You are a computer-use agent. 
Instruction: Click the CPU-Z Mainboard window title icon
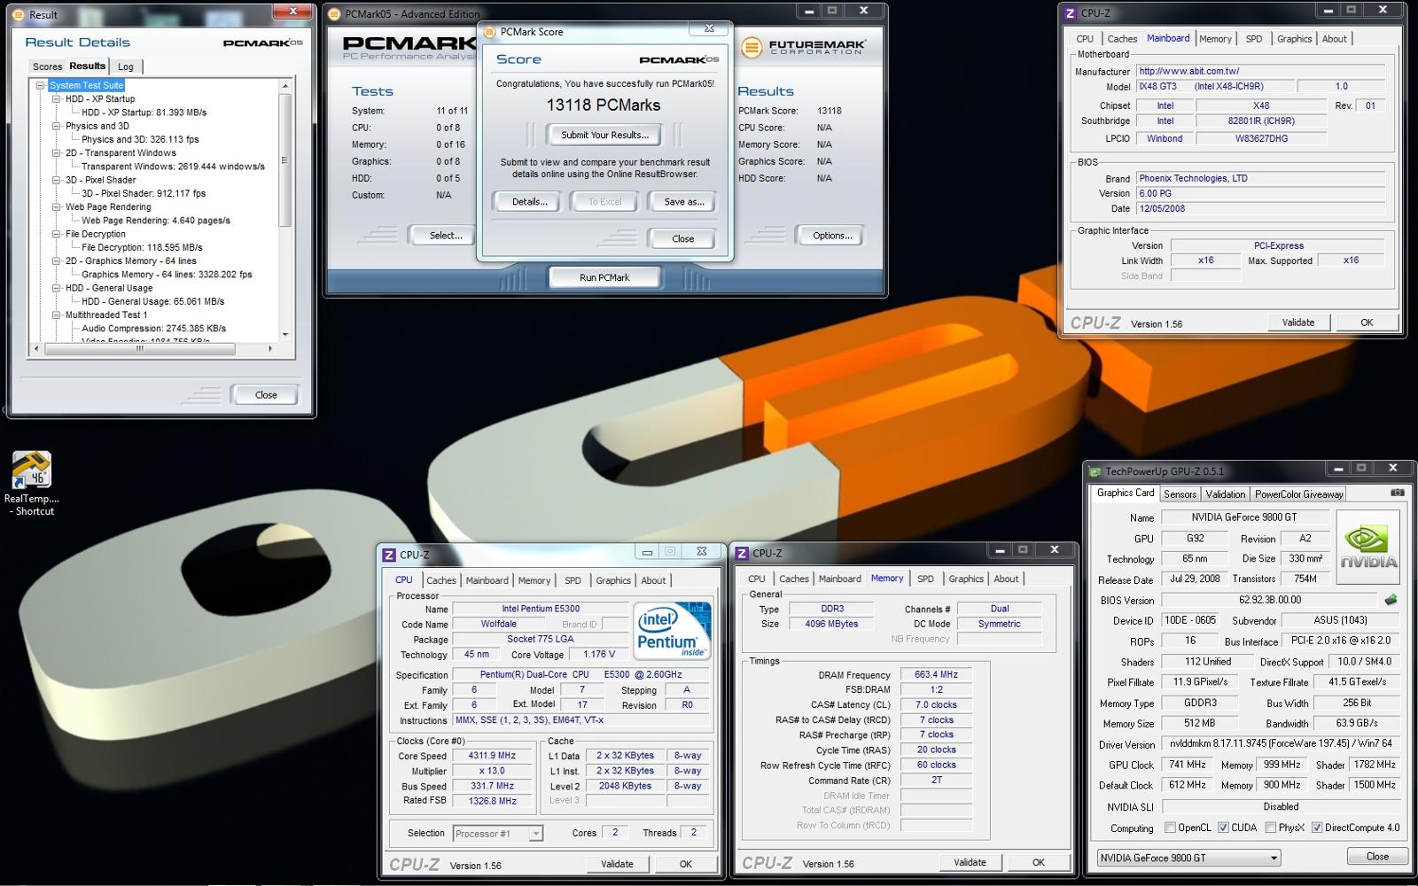click(1070, 13)
